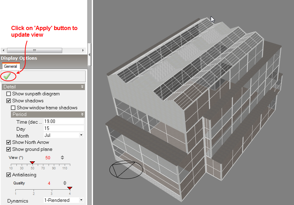Disable Show North Arrow checkbox
This screenshot has width=294, height=205.
click(9, 142)
